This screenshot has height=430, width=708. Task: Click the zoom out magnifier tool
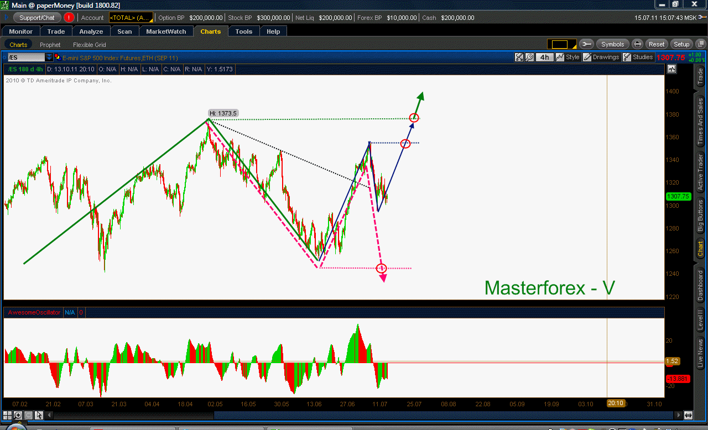28,415
